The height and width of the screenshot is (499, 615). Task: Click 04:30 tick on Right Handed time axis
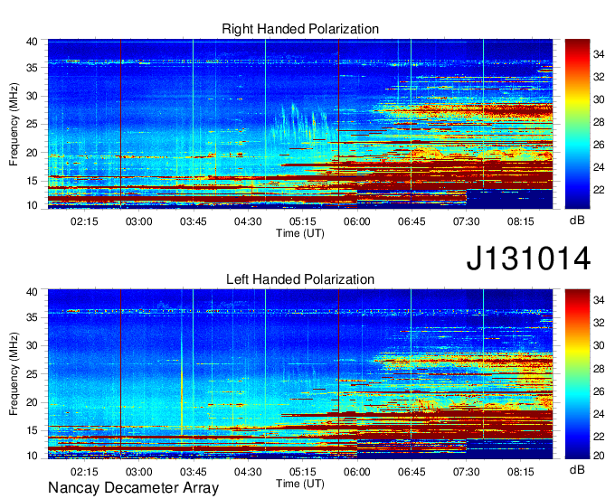(x=248, y=221)
